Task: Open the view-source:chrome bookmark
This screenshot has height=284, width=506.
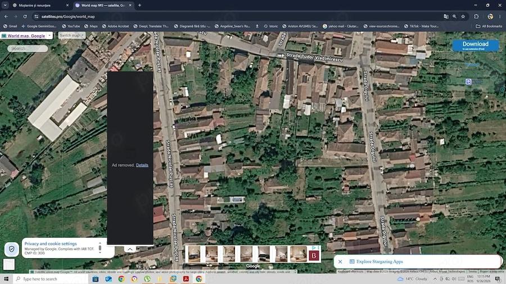Action: click(x=381, y=26)
